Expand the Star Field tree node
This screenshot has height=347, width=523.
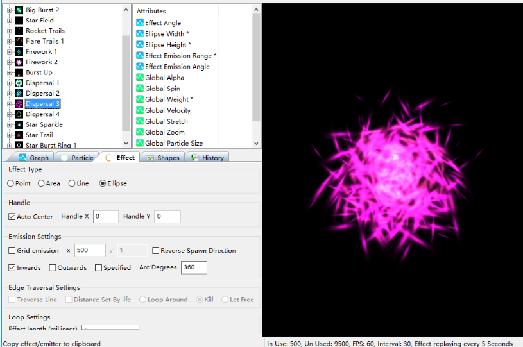10,21
